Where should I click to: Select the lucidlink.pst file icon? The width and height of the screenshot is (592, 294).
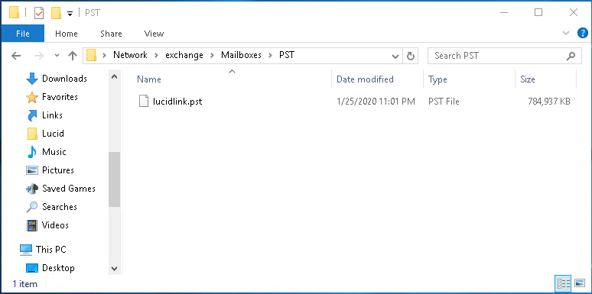[x=144, y=102]
